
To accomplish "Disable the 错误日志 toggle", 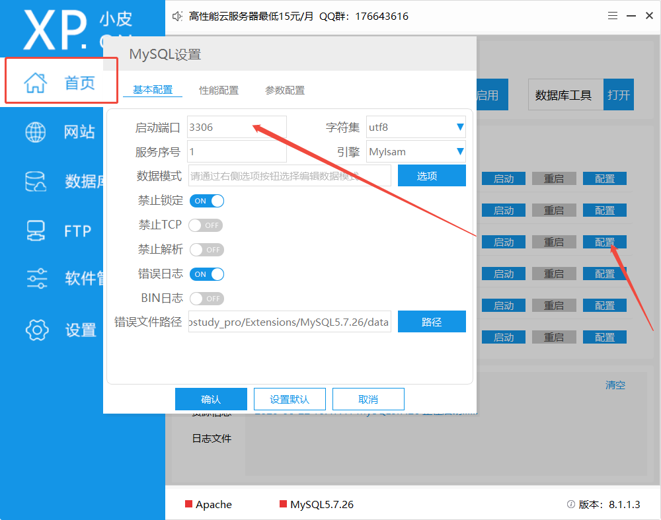I will [x=207, y=274].
